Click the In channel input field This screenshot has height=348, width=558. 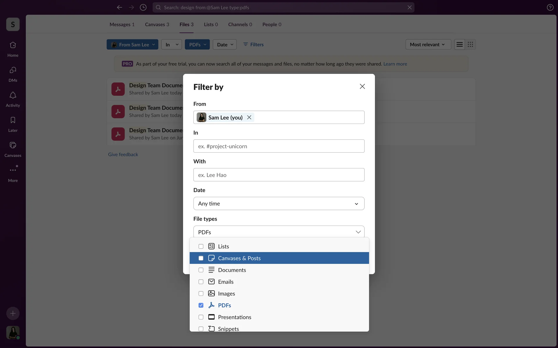coord(278,146)
